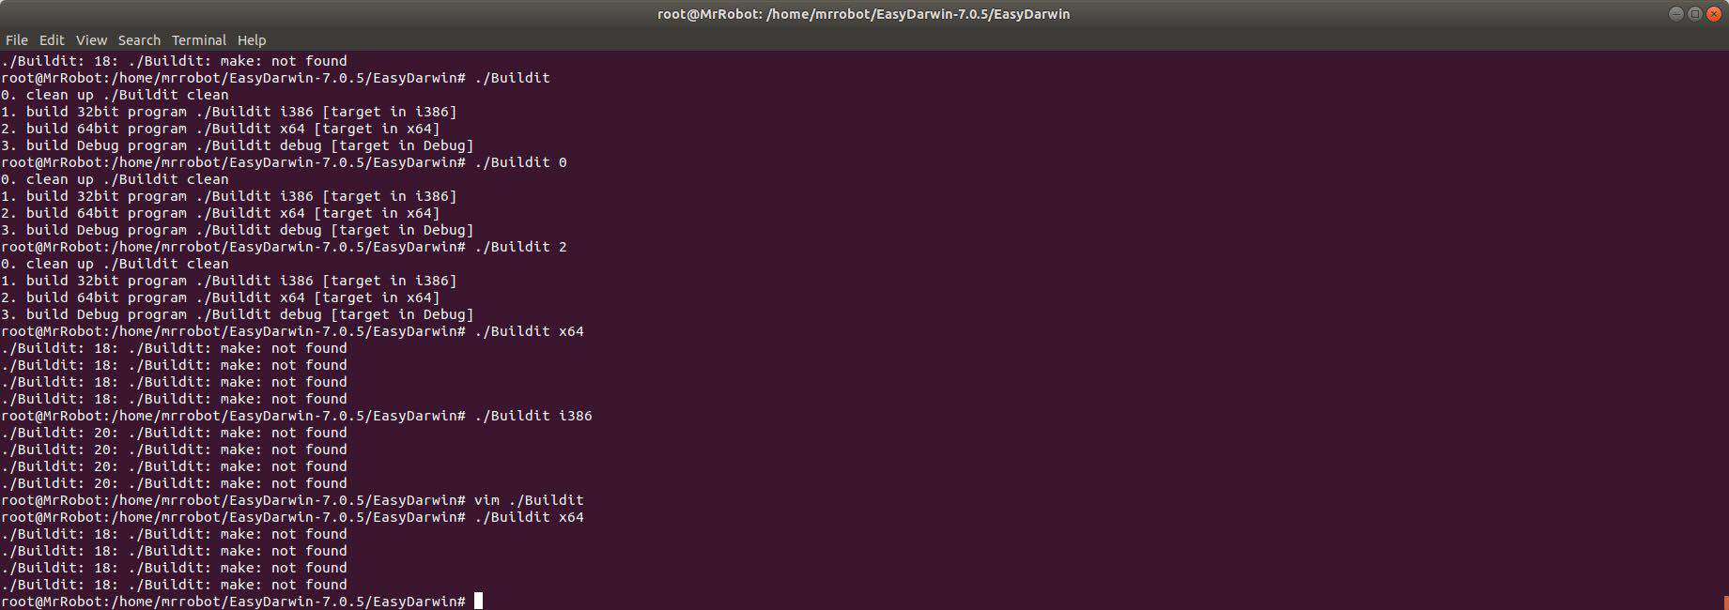Viewport: 1729px width, 610px height.
Task: Open the File menu
Action: [16, 39]
